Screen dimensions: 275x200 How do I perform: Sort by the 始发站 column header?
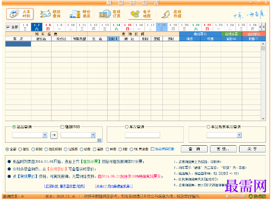point(41,39)
